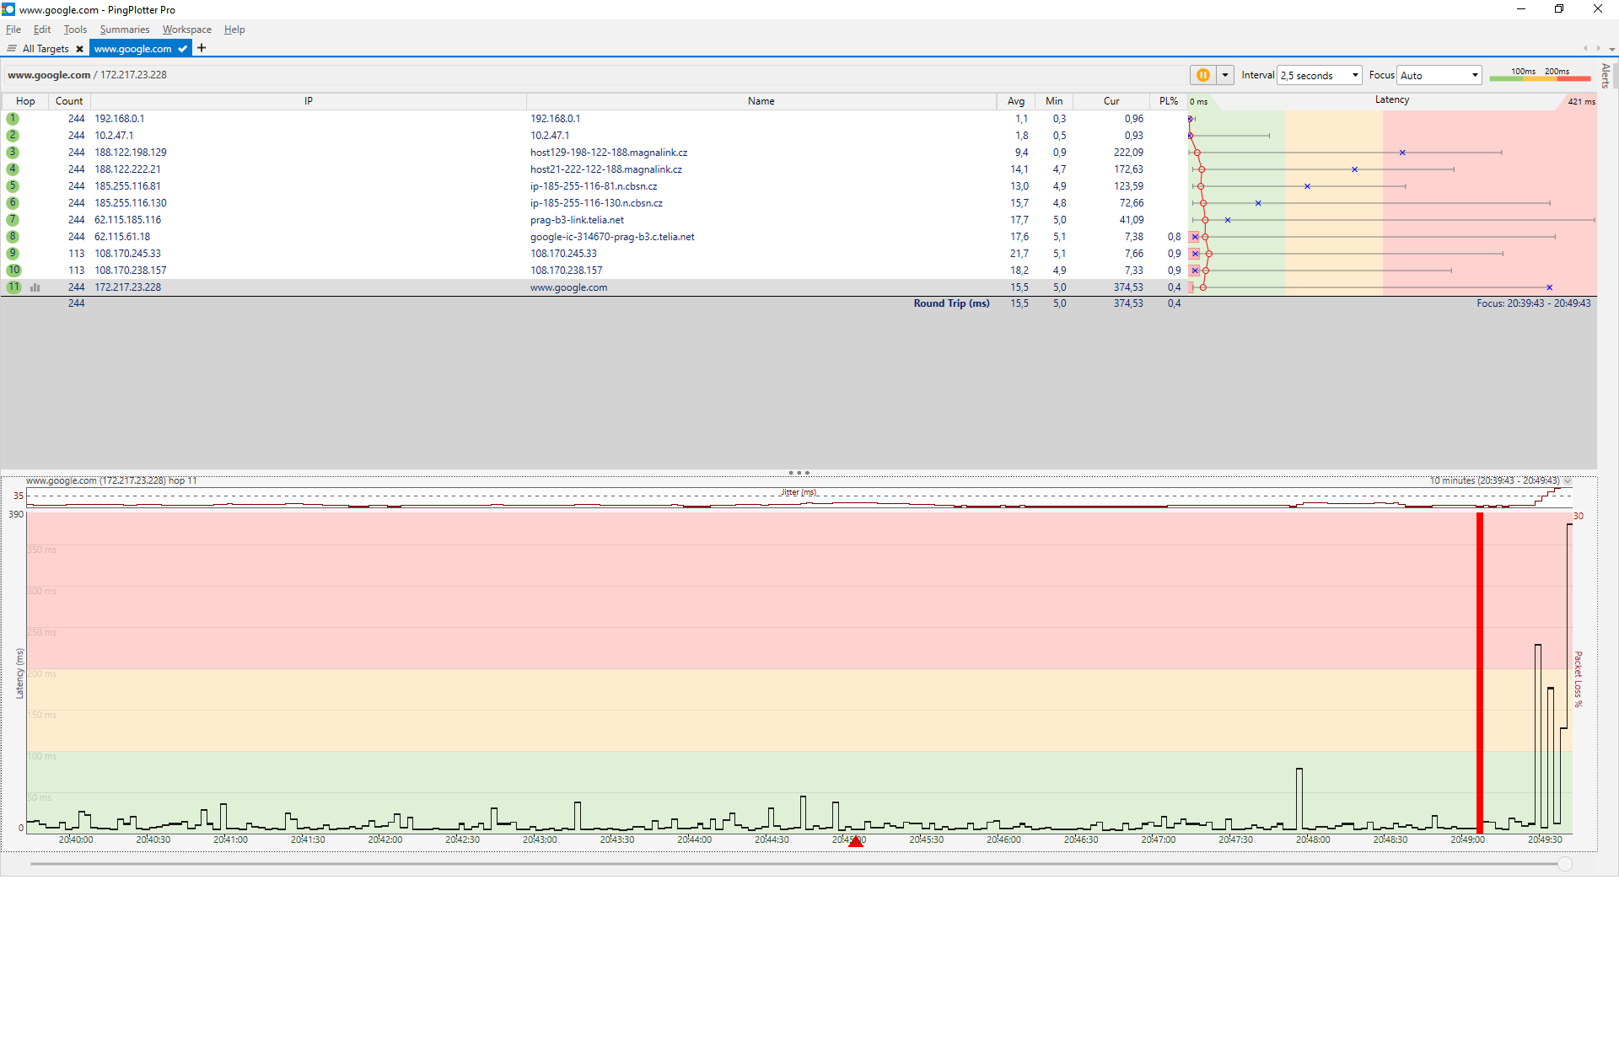Click the green hop 8 circle icon
The height and width of the screenshot is (1062, 1619).
tap(13, 237)
